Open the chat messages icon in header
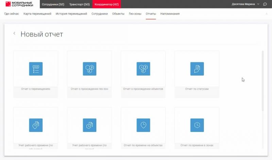This screenshot has height=160, width=272. [265, 4]
